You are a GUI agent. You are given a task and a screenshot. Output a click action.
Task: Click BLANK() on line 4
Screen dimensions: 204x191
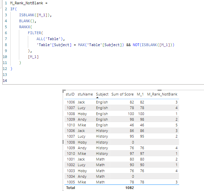(27, 21)
